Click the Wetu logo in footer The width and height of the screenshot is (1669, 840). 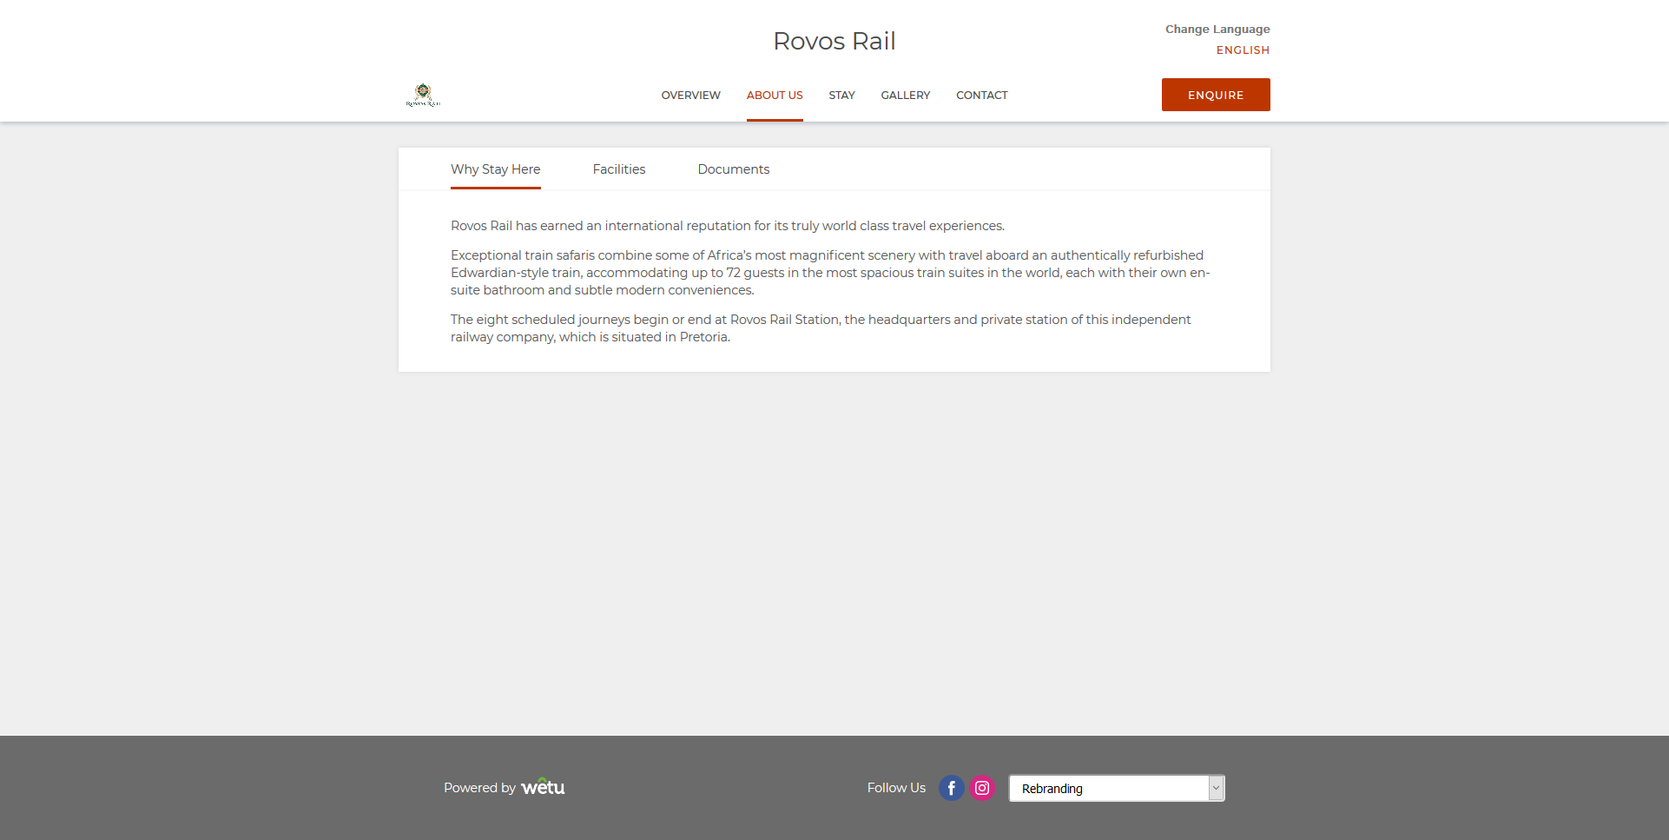click(x=543, y=787)
